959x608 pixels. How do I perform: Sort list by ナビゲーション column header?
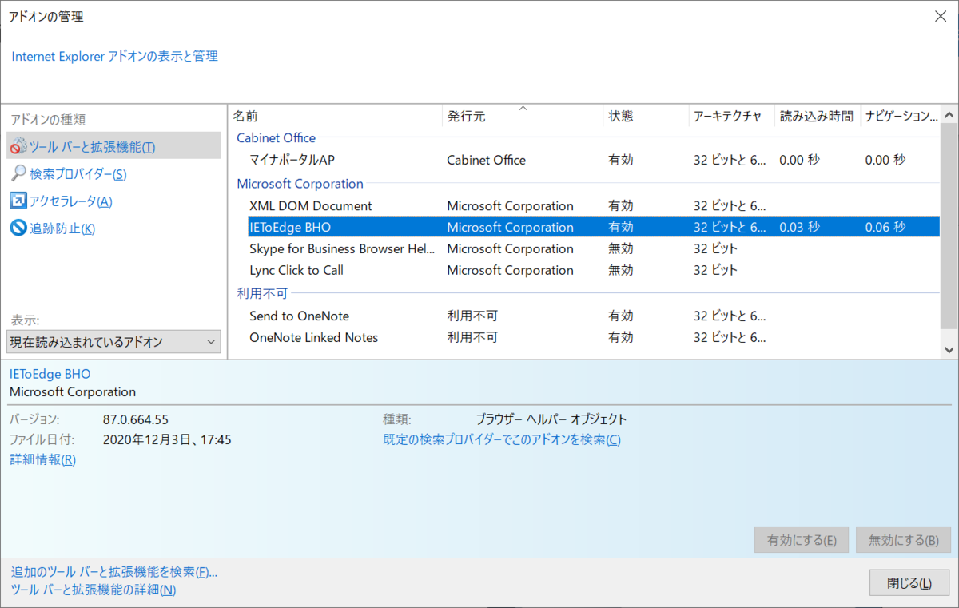tap(901, 116)
